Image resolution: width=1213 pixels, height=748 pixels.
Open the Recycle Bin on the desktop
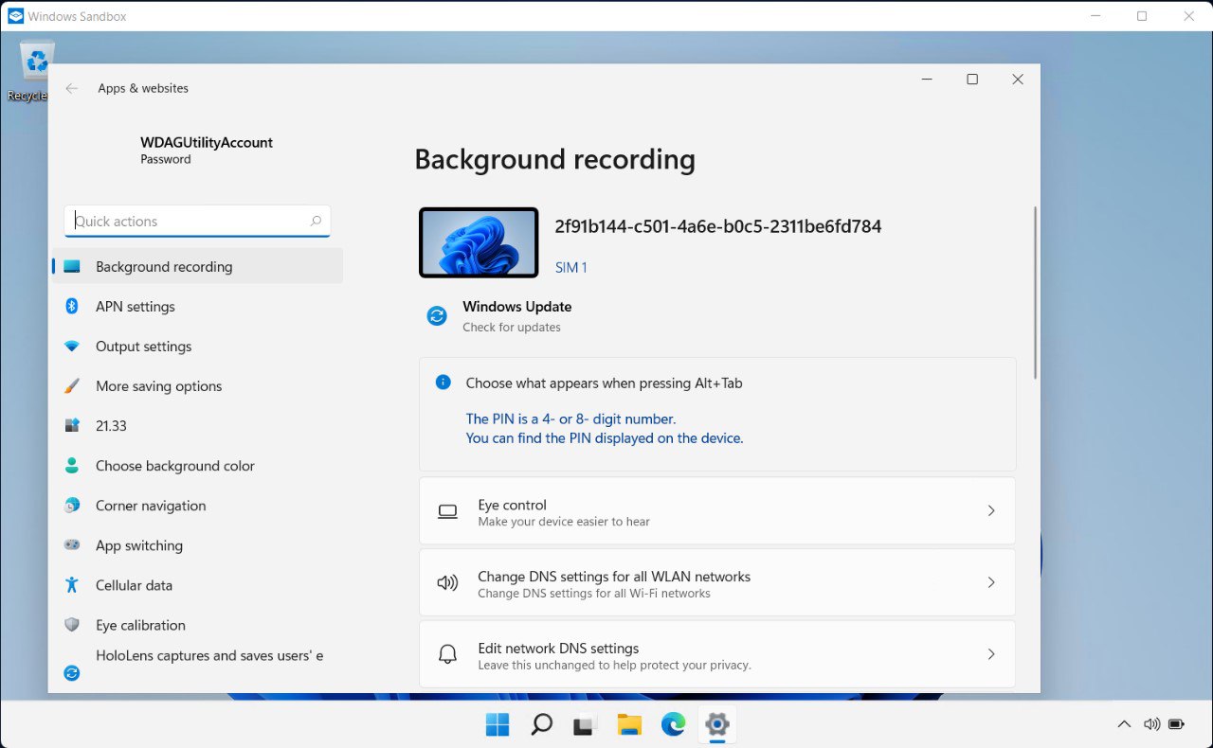tap(36, 72)
